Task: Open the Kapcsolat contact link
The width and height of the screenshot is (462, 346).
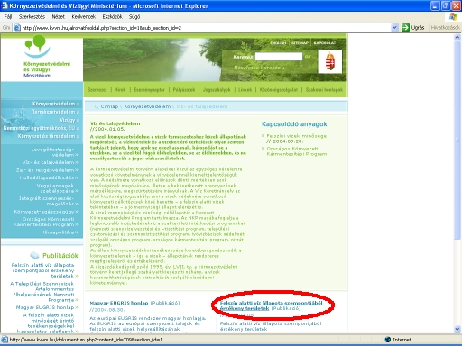Action: (325, 43)
